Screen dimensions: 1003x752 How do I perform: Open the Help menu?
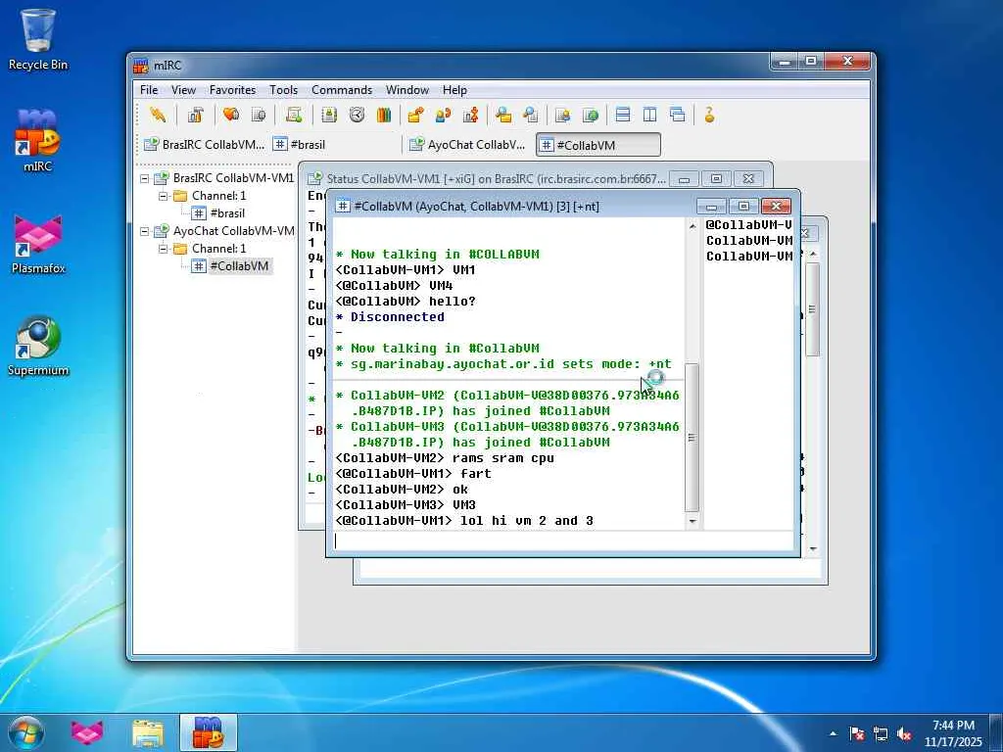[454, 90]
